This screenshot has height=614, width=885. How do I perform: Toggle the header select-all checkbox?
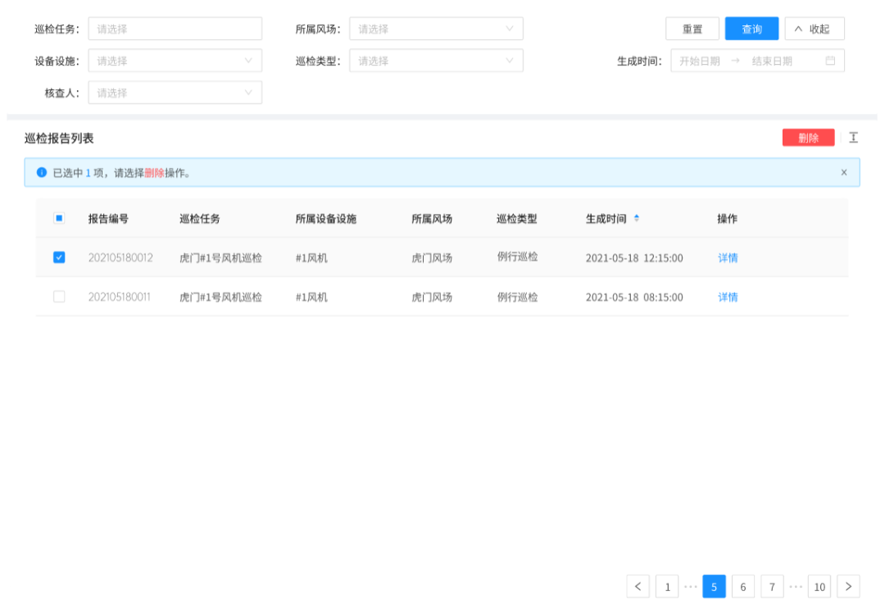tap(59, 219)
